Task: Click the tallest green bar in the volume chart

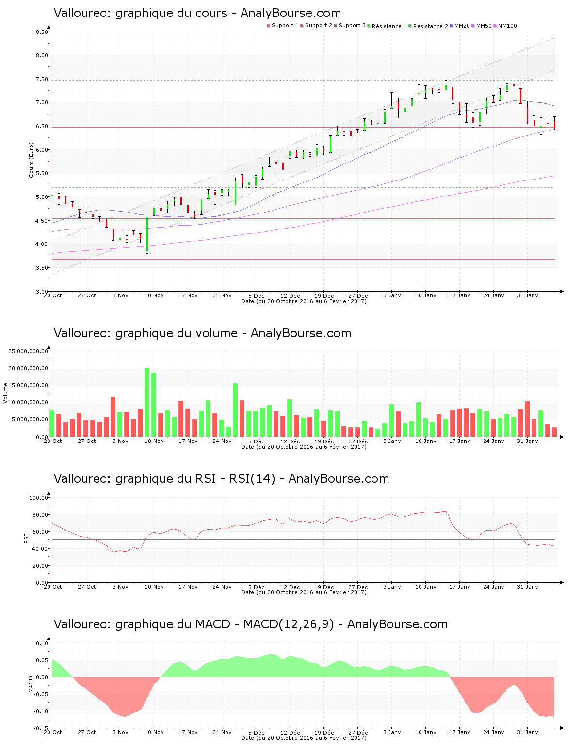Action: pyautogui.click(x=147, y=402)
